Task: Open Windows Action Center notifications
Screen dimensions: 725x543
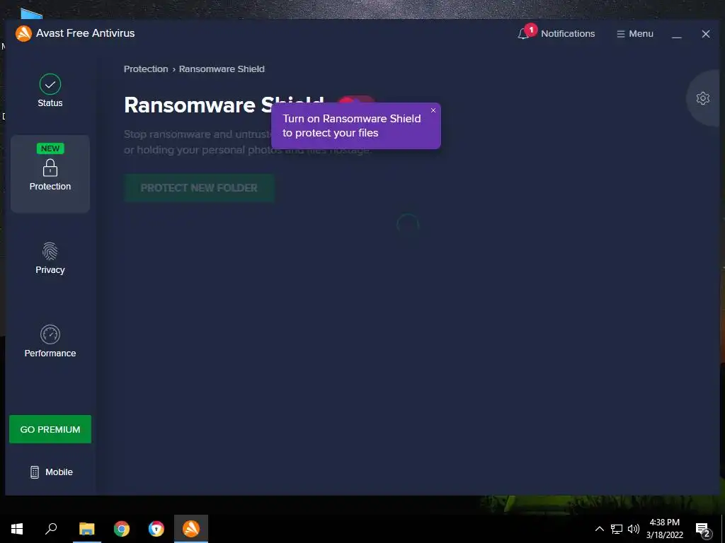Action: click(702, 530)
